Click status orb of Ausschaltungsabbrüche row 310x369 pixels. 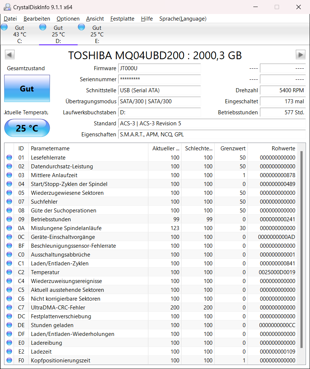pyautogui.click(x=9, y=254)
